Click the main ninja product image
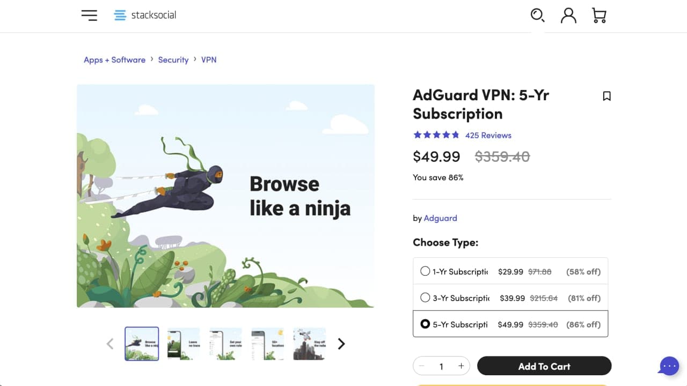687x386 pixels. 225,196
